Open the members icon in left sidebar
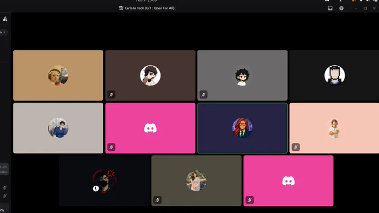Image resolution: width=379 pixels, height=213 pixels. [x=5, y=19]
